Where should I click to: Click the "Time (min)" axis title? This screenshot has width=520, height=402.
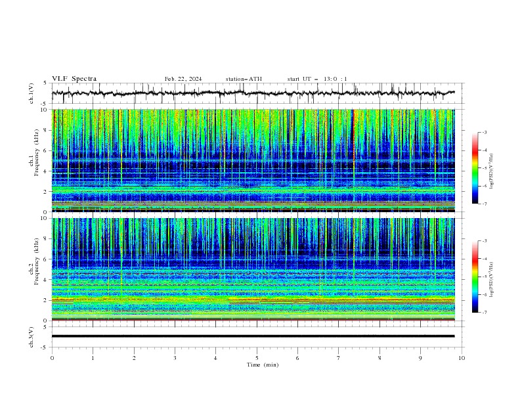[263, 365]
